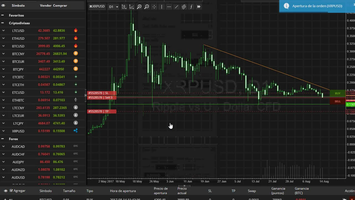Image resolution: width=355 pixels, height=200 pixels.
Task: Toggle the Agregar checkbox in orders panel
Action: coord(11,191)
